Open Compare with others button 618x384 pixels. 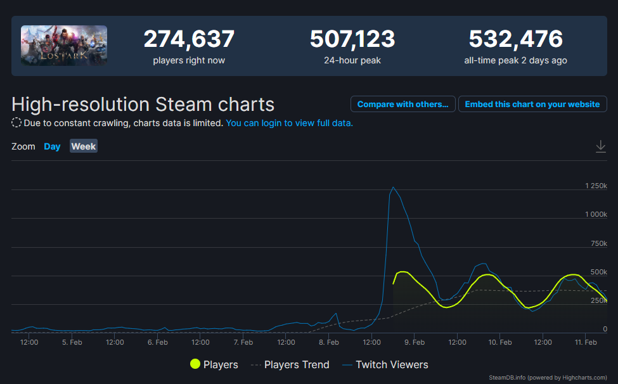coord(402,105)
